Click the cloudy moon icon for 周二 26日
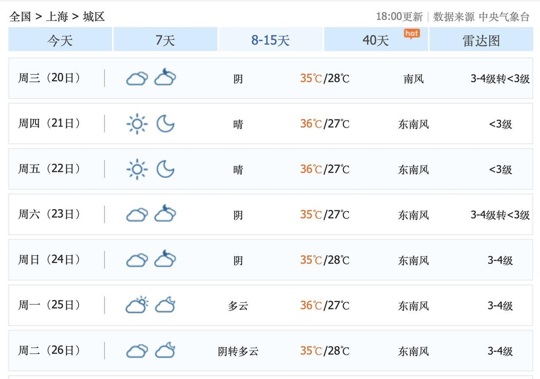Viewport: 540px width, 379px height. (x=165, y=350)
